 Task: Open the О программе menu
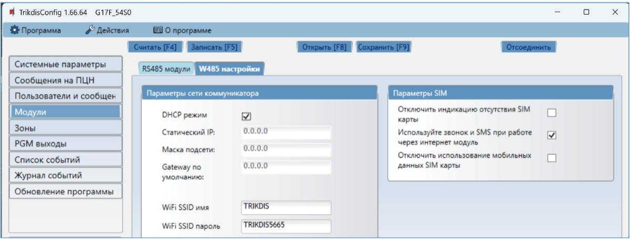pos(182,30)
